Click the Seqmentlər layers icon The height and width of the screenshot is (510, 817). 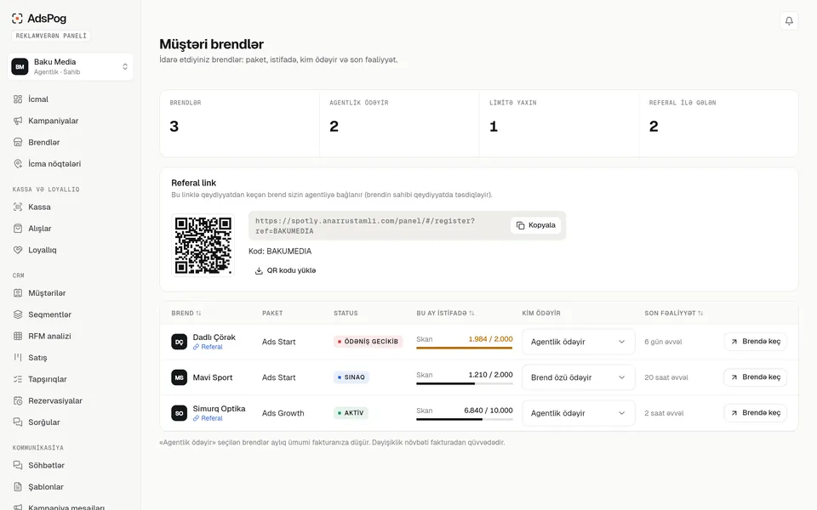pos(18,314)
